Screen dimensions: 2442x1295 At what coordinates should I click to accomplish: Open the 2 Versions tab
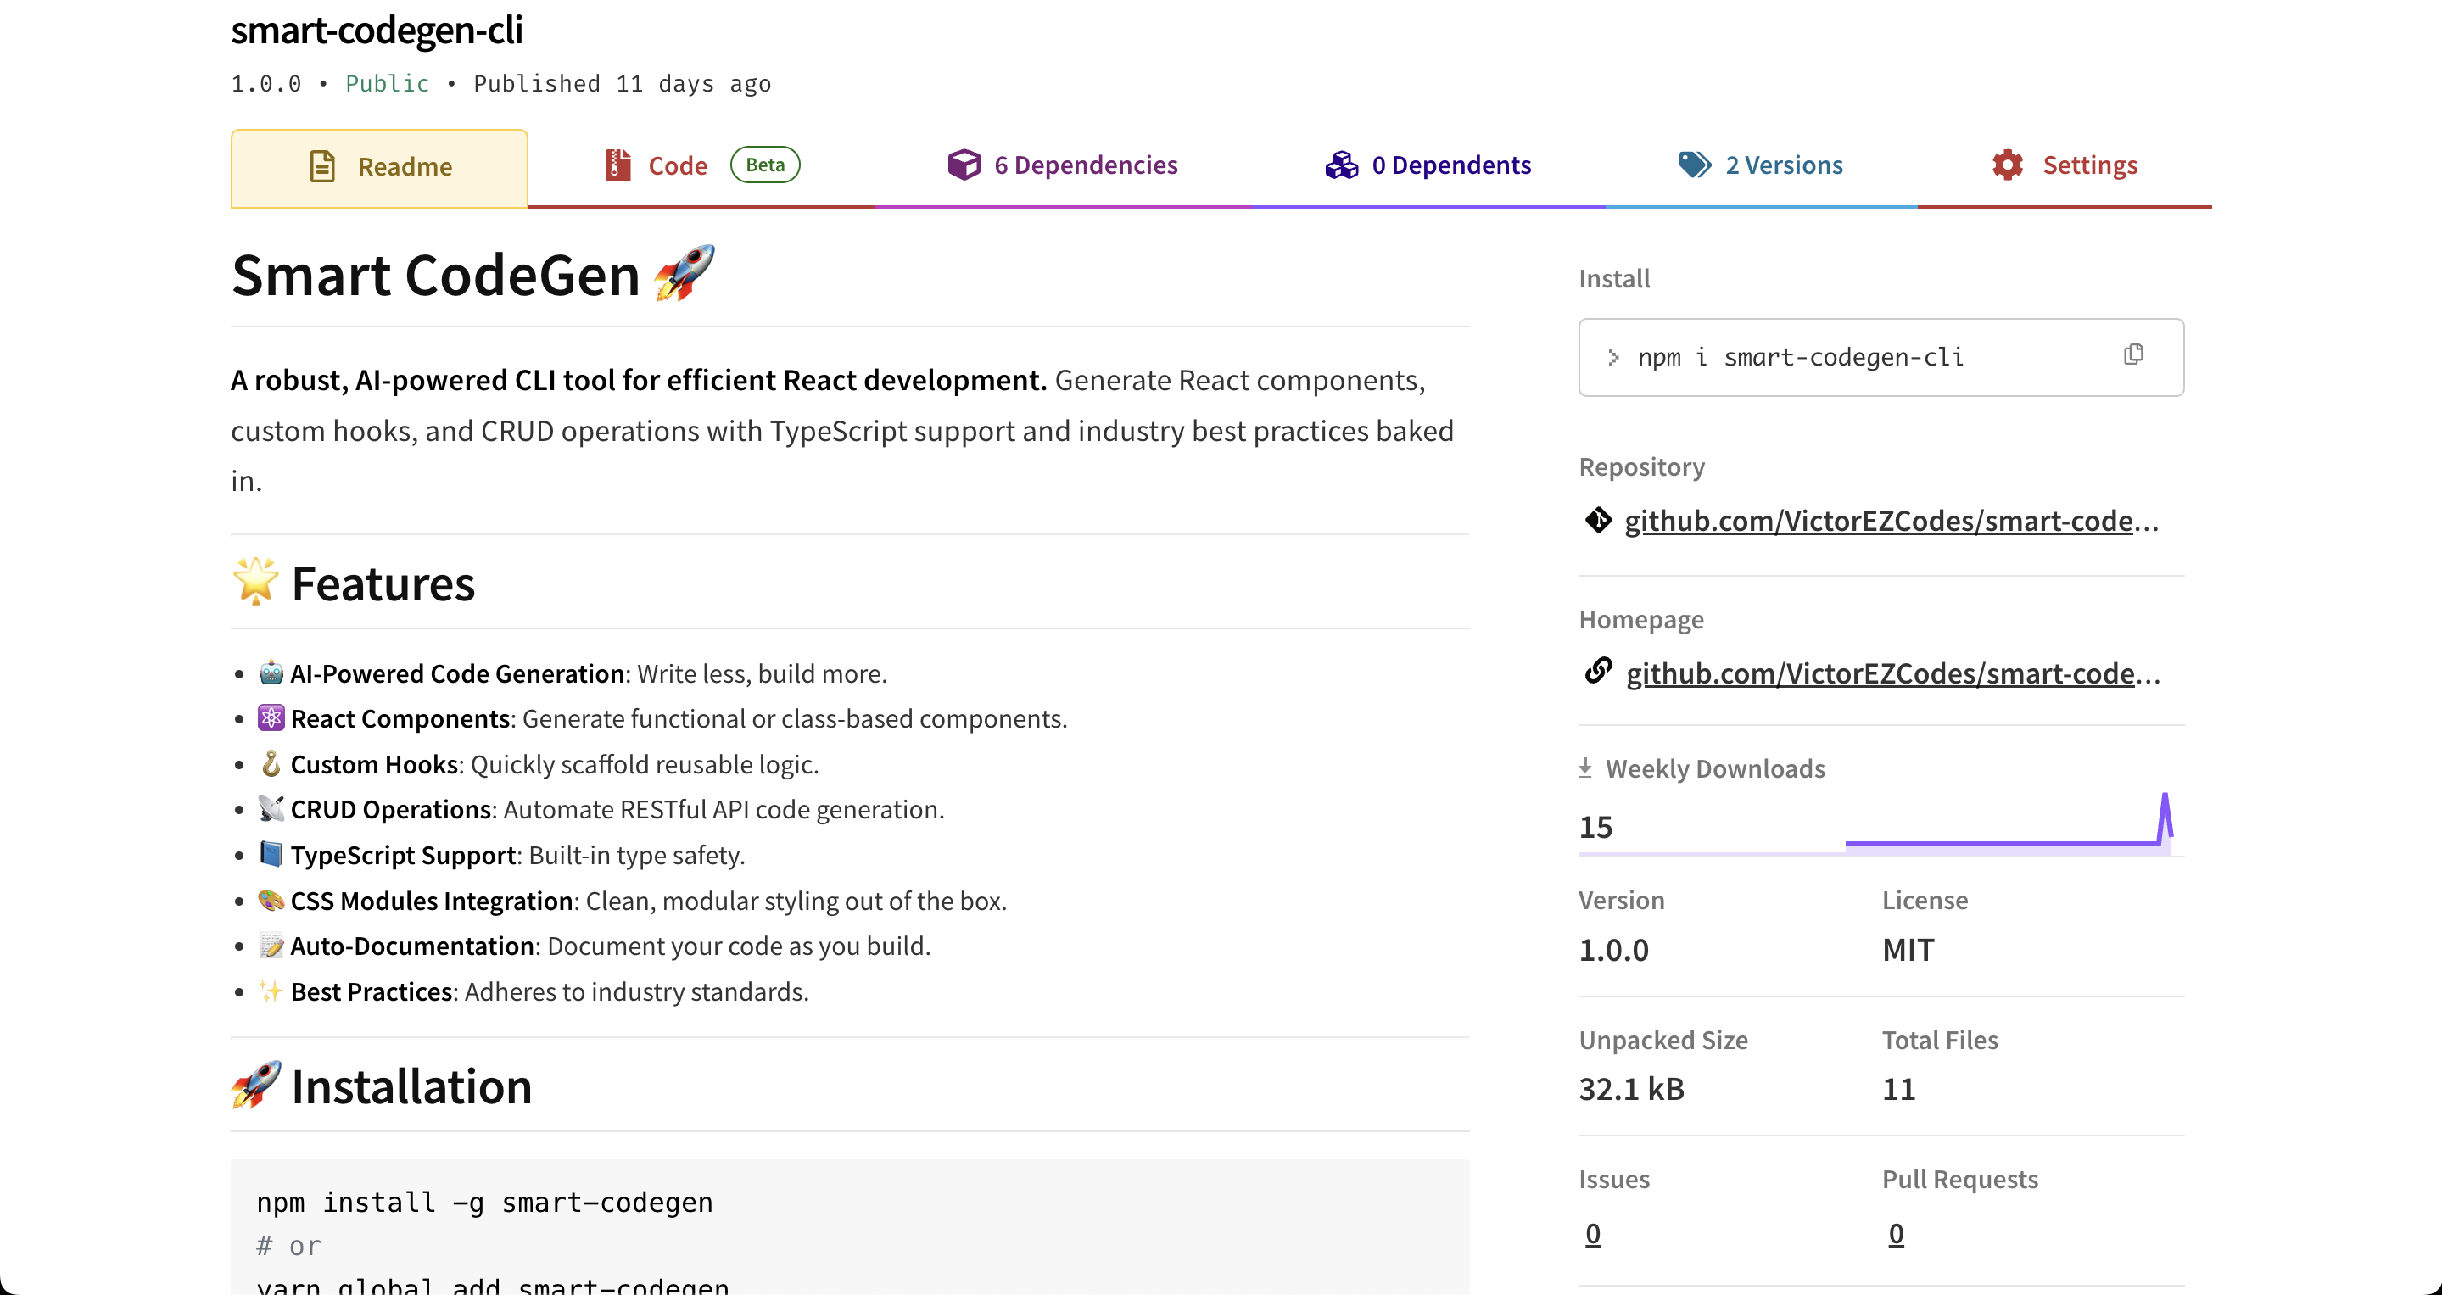coord(1783,164)
